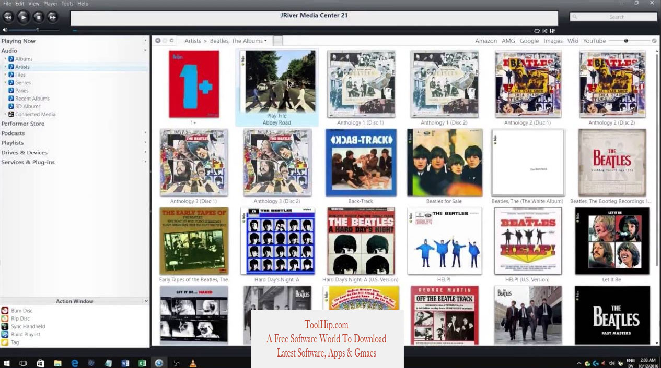The width and height of the screenshot is (661, 368).
Task: Open the DSP equalizer icon
Action: pyautogui.click(x=552, y=31)
